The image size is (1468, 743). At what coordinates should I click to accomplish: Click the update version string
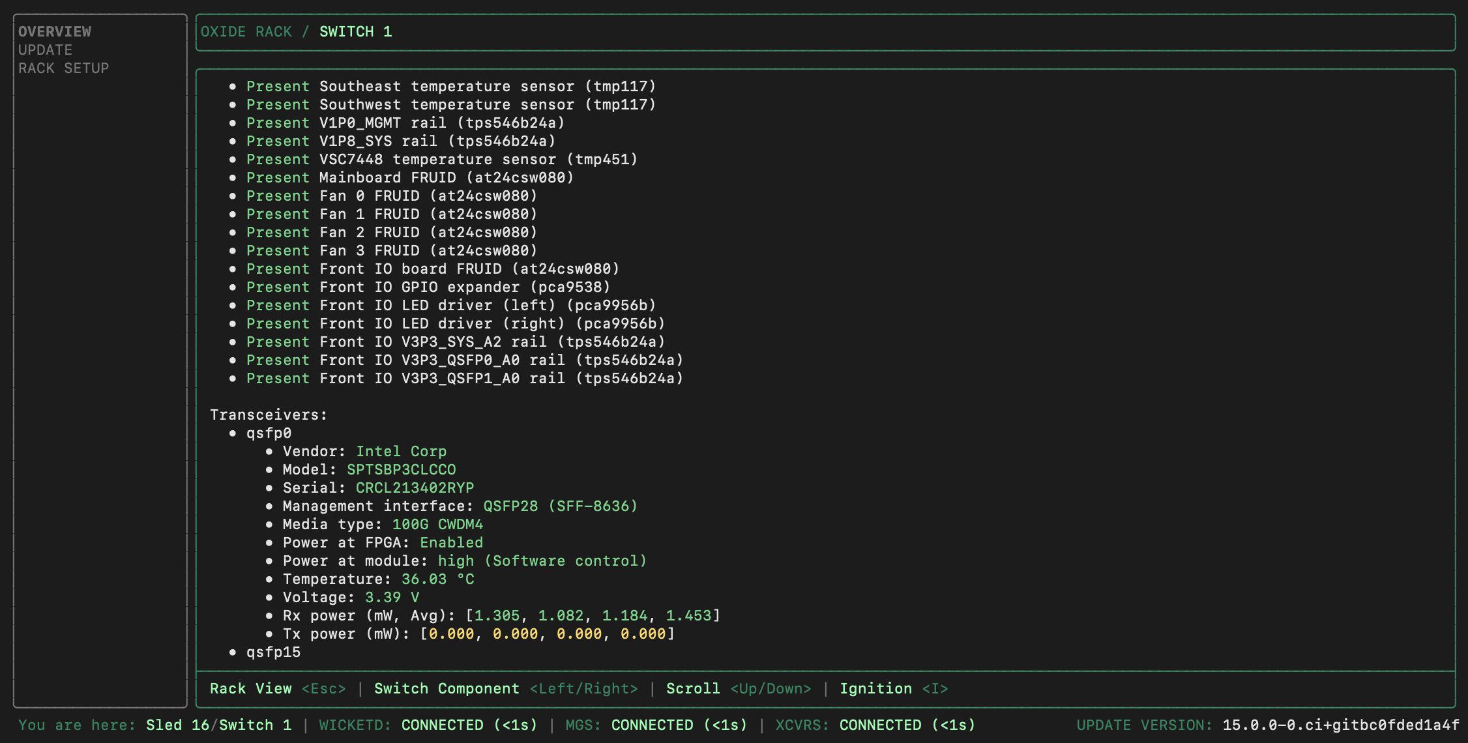pos(1340,725)
